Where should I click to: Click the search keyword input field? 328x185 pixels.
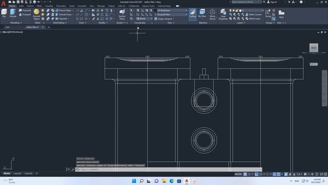(247, 2)
